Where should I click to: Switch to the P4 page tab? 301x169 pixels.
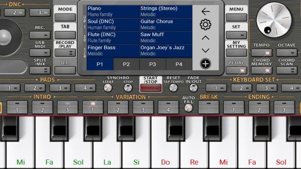tap(179, 64)
